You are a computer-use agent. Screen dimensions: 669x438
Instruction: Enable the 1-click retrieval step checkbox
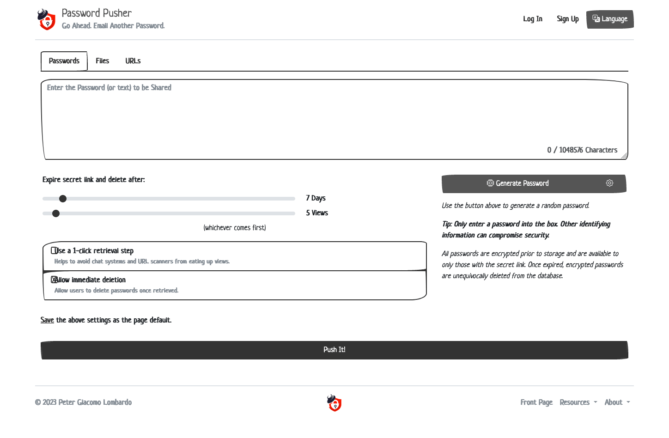click(54, 251)
